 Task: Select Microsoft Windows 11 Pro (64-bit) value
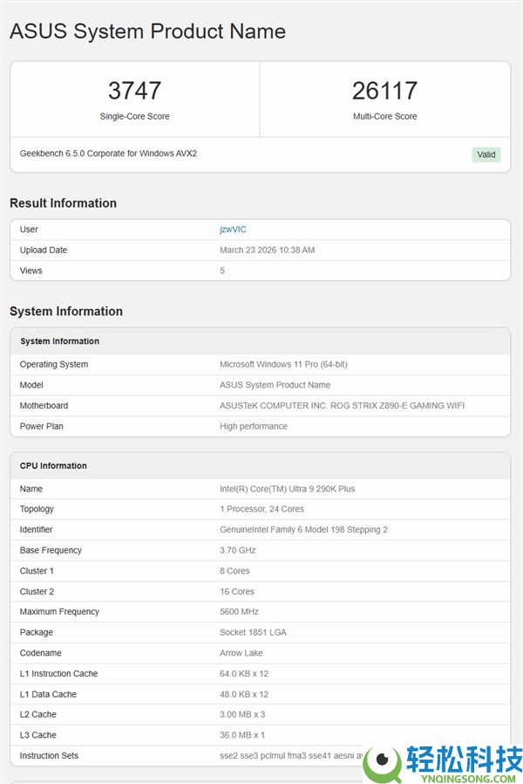(x=283, y=365)
